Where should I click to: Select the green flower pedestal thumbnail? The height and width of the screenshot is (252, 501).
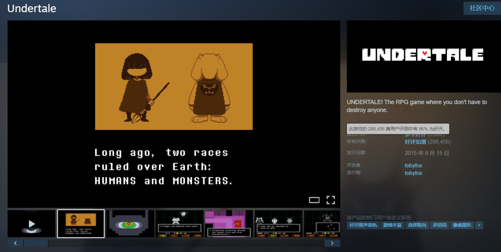click(x=130, y=224)
